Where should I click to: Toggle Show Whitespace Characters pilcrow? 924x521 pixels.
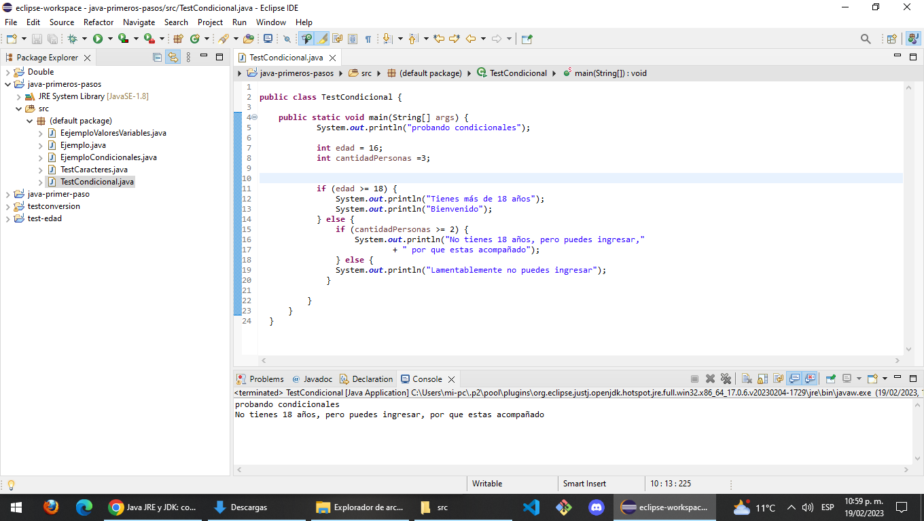click(368, 39)
